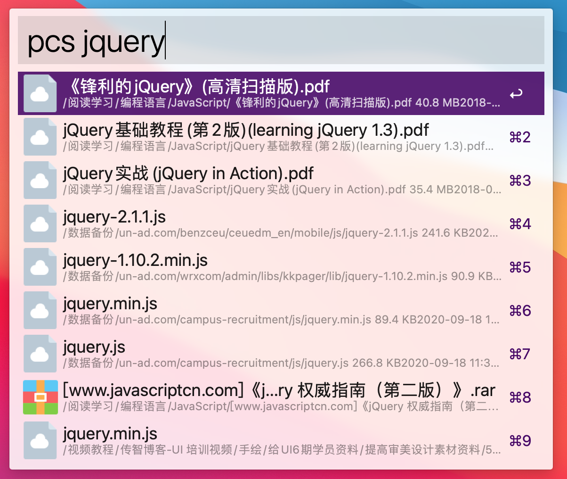Image resolution: width=567 pixels, height=479 pixels.
Task: Select jquery.min.js title with ⌘9 shortcut
Action: (x=110, y=433)
